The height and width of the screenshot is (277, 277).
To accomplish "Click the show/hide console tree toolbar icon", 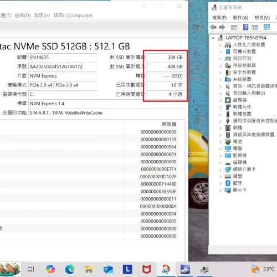I will coord(234,28).
